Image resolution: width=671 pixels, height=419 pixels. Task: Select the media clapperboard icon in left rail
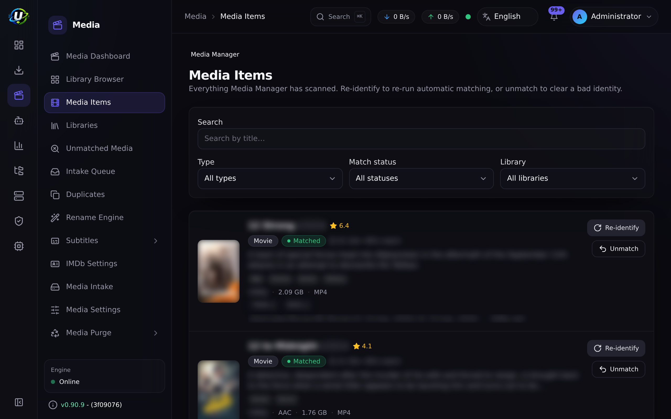tap(19, 95)
